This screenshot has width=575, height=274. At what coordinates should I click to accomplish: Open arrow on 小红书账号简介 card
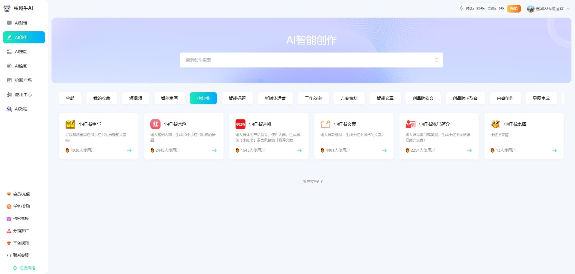tap(470, 150)
